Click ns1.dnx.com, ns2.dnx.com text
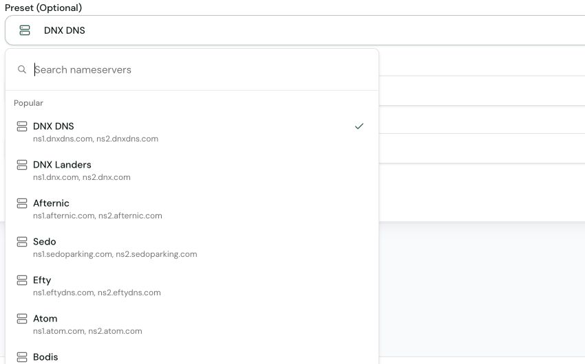585x364 pixels. pyautogui.click(x=82, y=177)
